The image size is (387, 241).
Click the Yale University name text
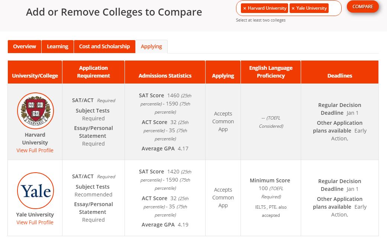click(x=35, y=215)
